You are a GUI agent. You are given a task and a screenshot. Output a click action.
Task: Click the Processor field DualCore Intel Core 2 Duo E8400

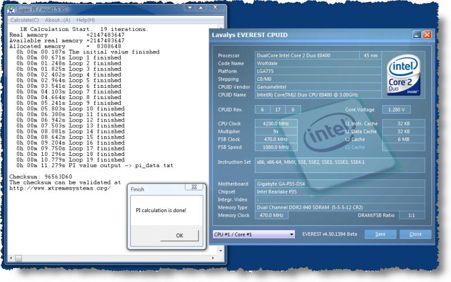pos(307,55)
